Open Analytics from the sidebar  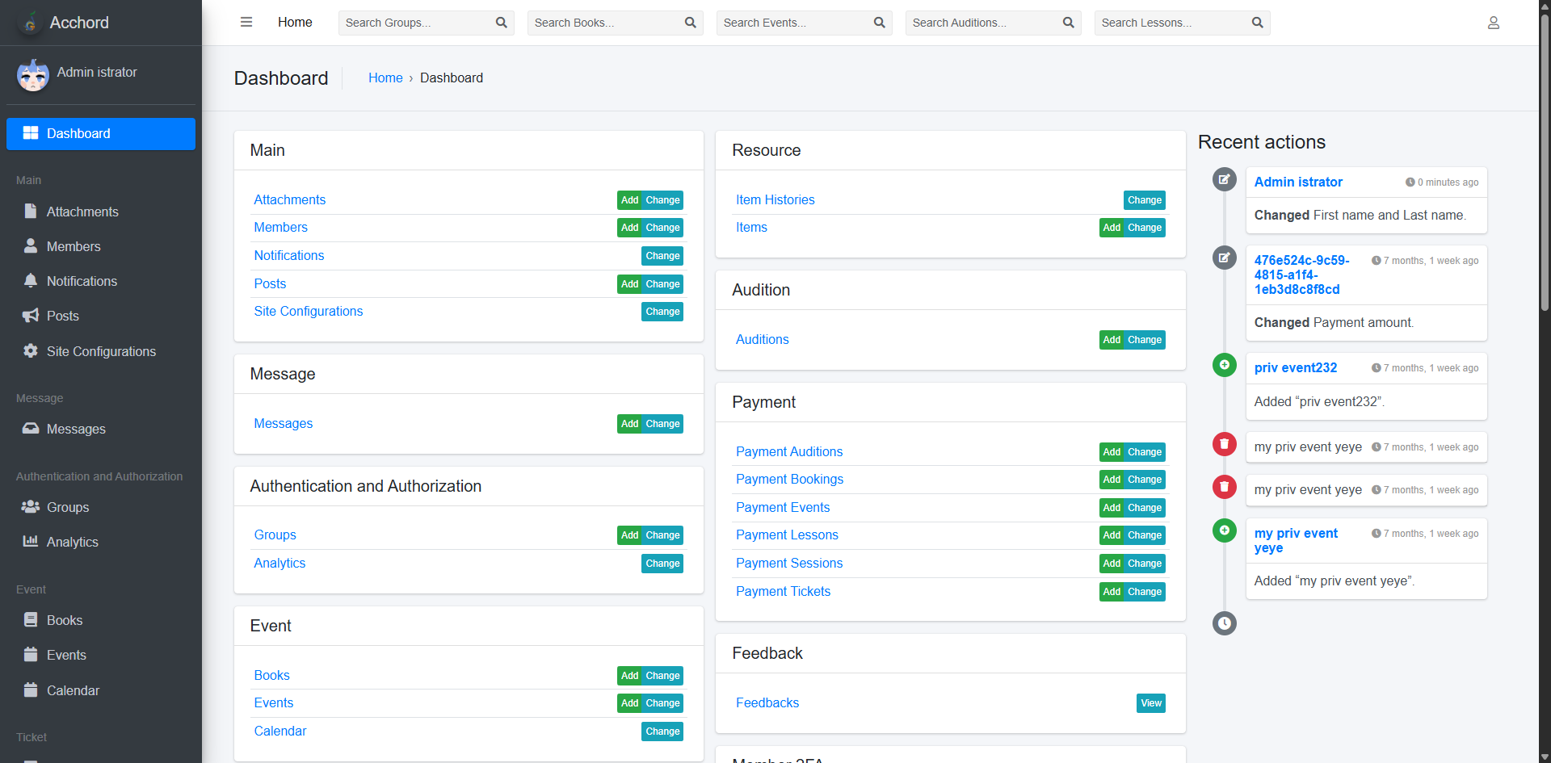[x=72, y=542]
